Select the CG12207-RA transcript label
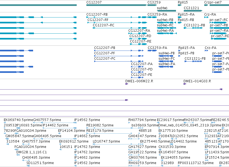 (x=139, y=31)
